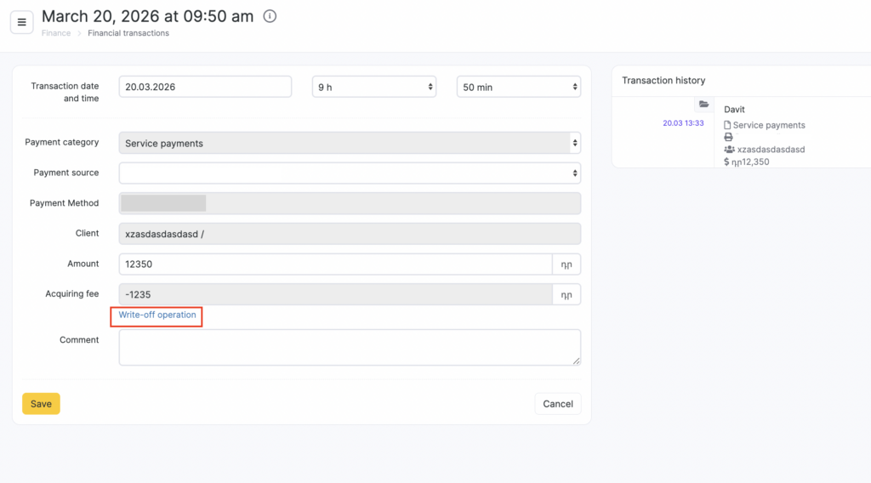Click the printer icon in the history entry
The image size is (871, 483).
pyautogui.click(x=728, y=137)
